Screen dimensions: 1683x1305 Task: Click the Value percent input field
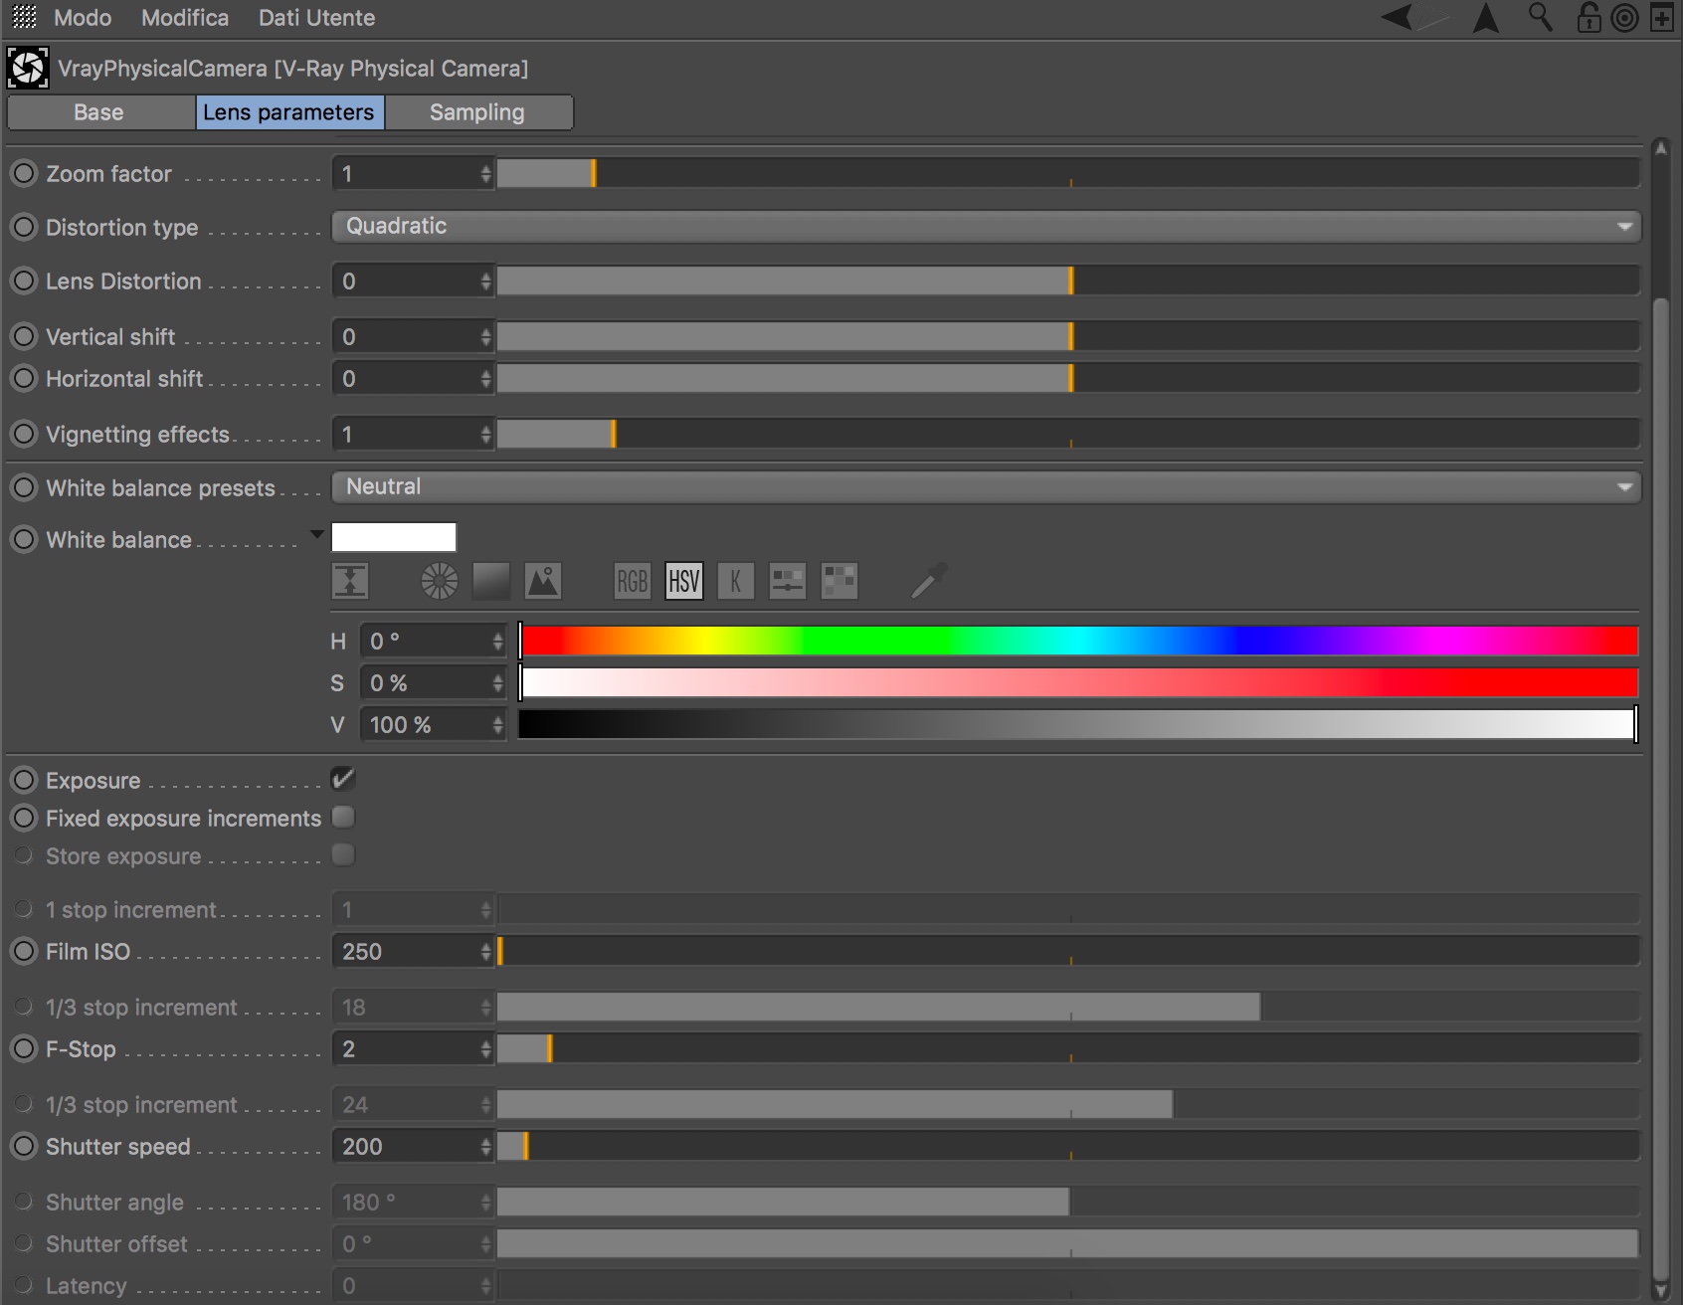point(434,725)
